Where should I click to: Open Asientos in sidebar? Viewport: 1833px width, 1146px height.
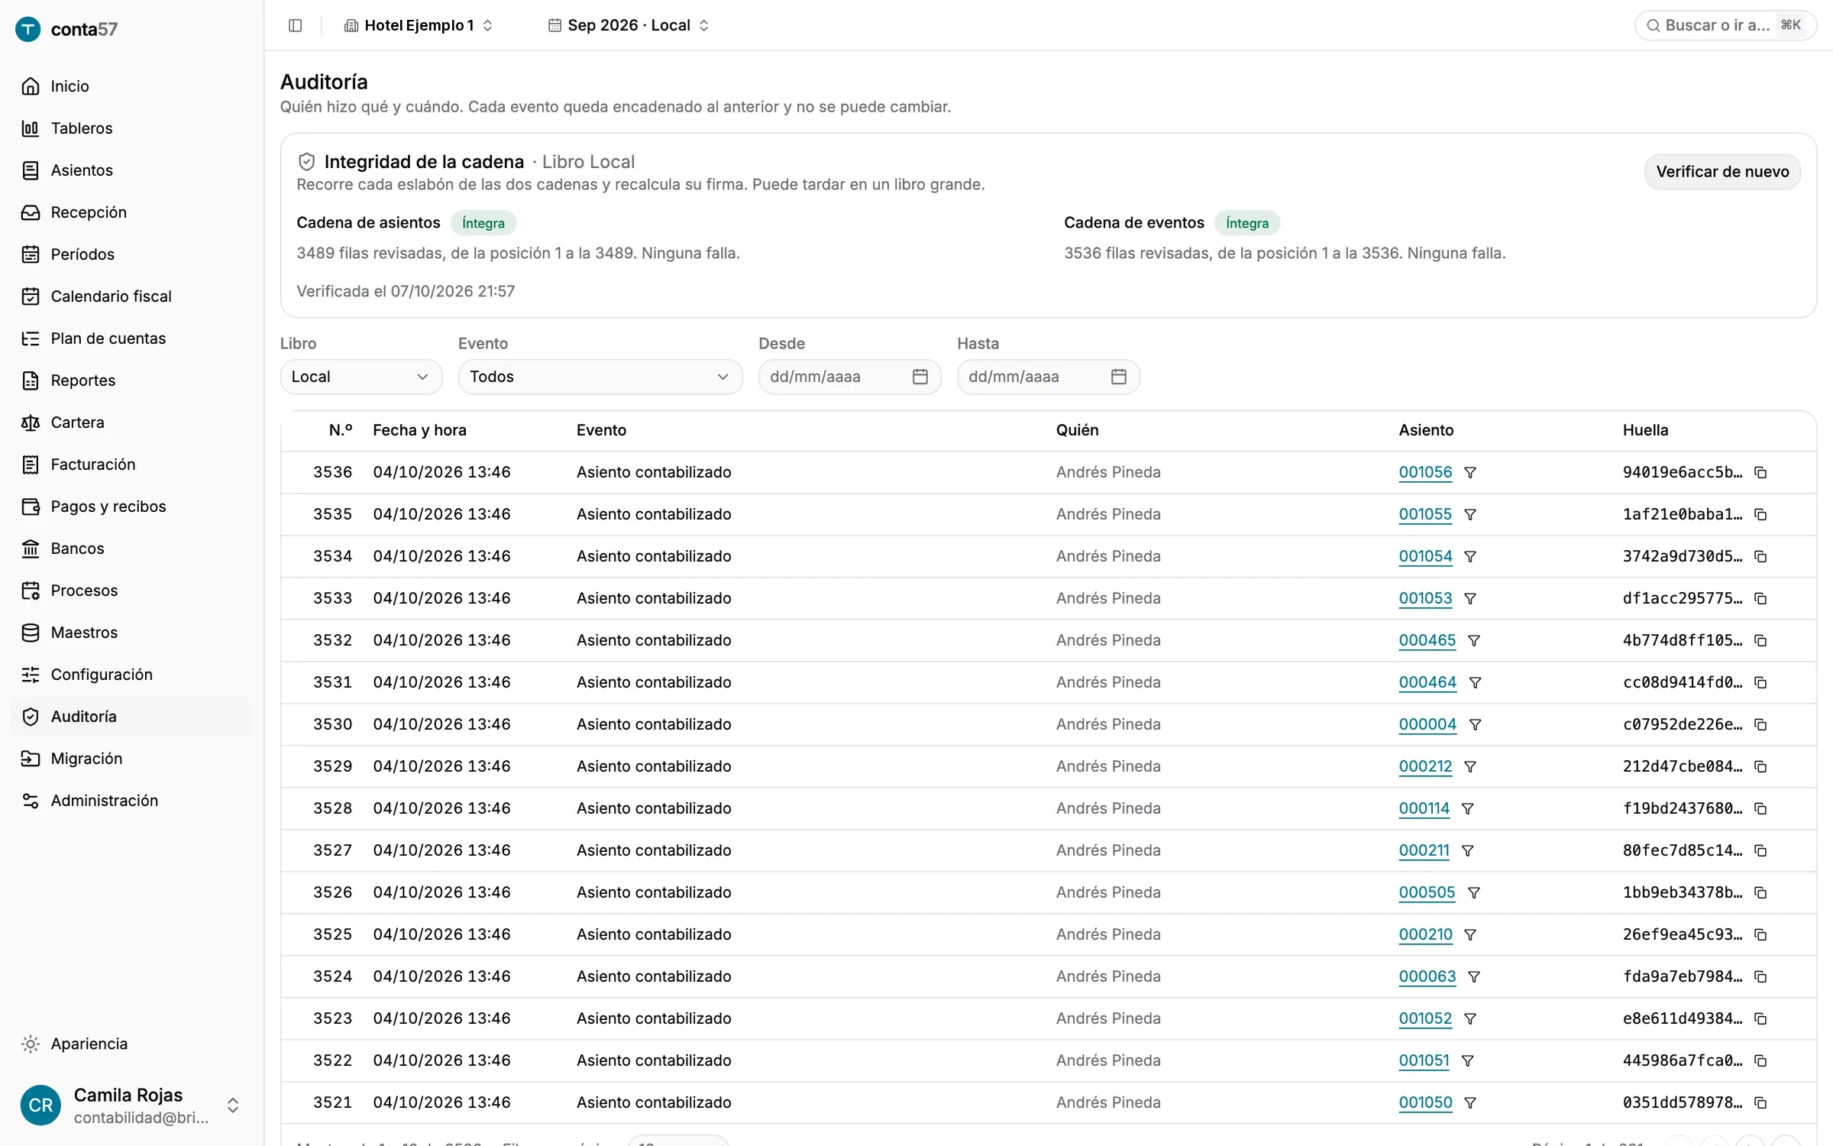click(131, 170)
